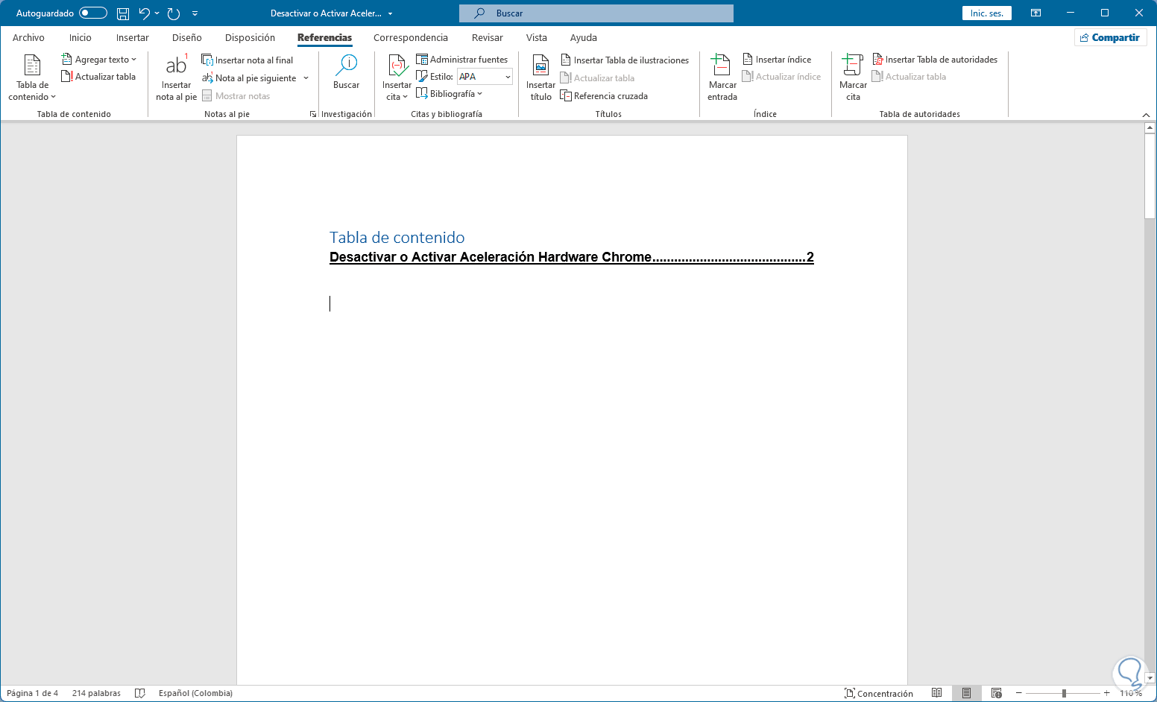Image resolution: width=1157 pixels, height=702 pixels.
Task: Follow the Desactivar o Activar Aceleración Hardware Chrome entry
Action: [x=572, y=257]
